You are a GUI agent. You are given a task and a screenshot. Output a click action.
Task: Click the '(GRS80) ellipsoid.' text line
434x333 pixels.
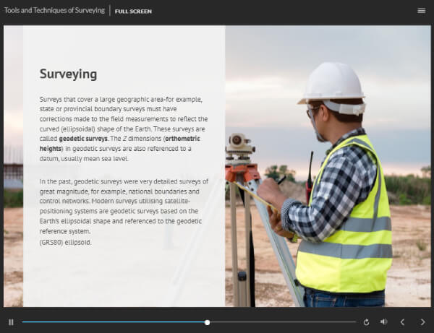[x=66, y=242]
